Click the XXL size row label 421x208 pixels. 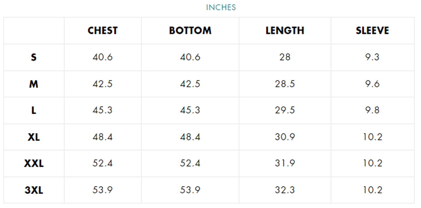[34, 163]
